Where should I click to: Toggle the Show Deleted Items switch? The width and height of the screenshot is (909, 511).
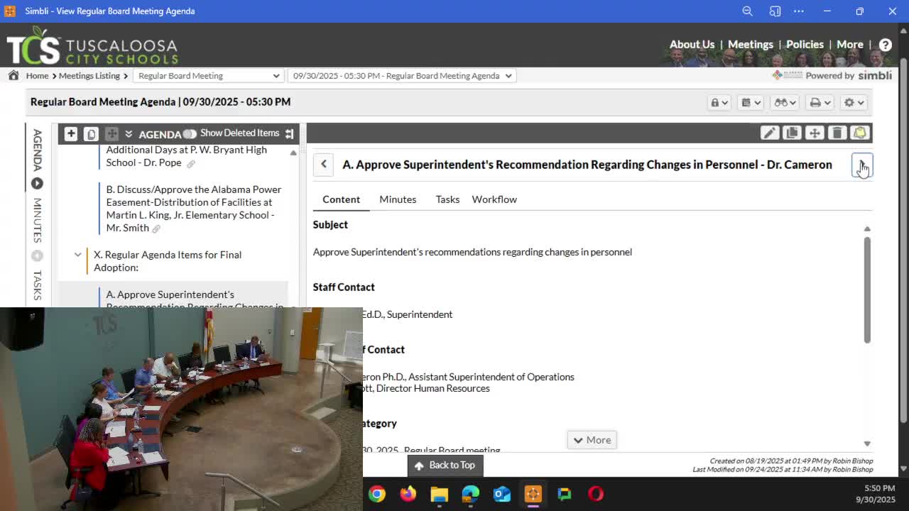(190, 133)
